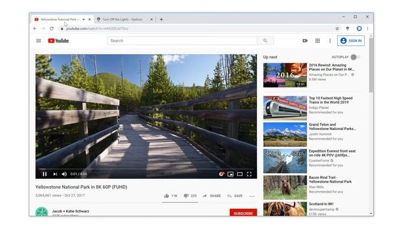Bookmark this page with the star
This screenshot has width=402, height=226.
pos(337,28)
